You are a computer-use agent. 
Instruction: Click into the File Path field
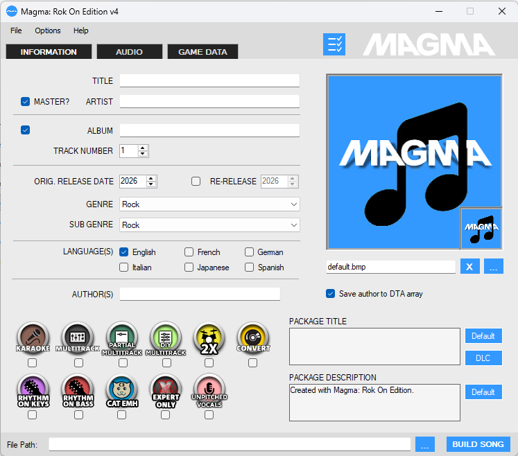[x=230, y=444]
